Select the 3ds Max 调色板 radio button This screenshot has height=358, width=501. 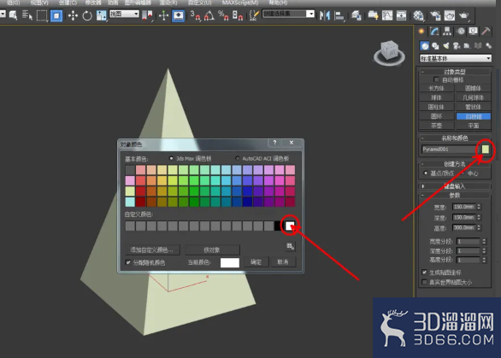click(x=171, y=158)
